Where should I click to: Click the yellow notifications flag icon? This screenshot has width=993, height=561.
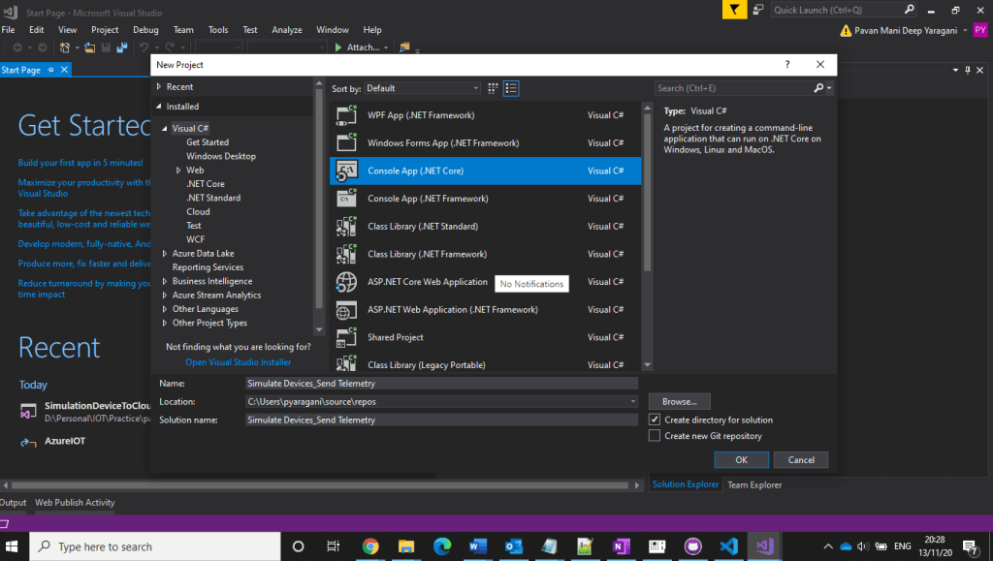tap(736, 10)
